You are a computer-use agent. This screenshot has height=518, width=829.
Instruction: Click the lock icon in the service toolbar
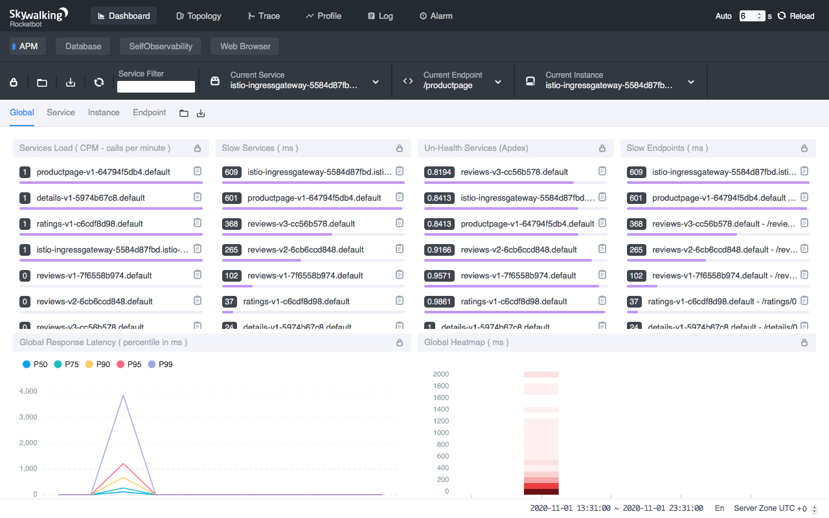tap(13, 82)
